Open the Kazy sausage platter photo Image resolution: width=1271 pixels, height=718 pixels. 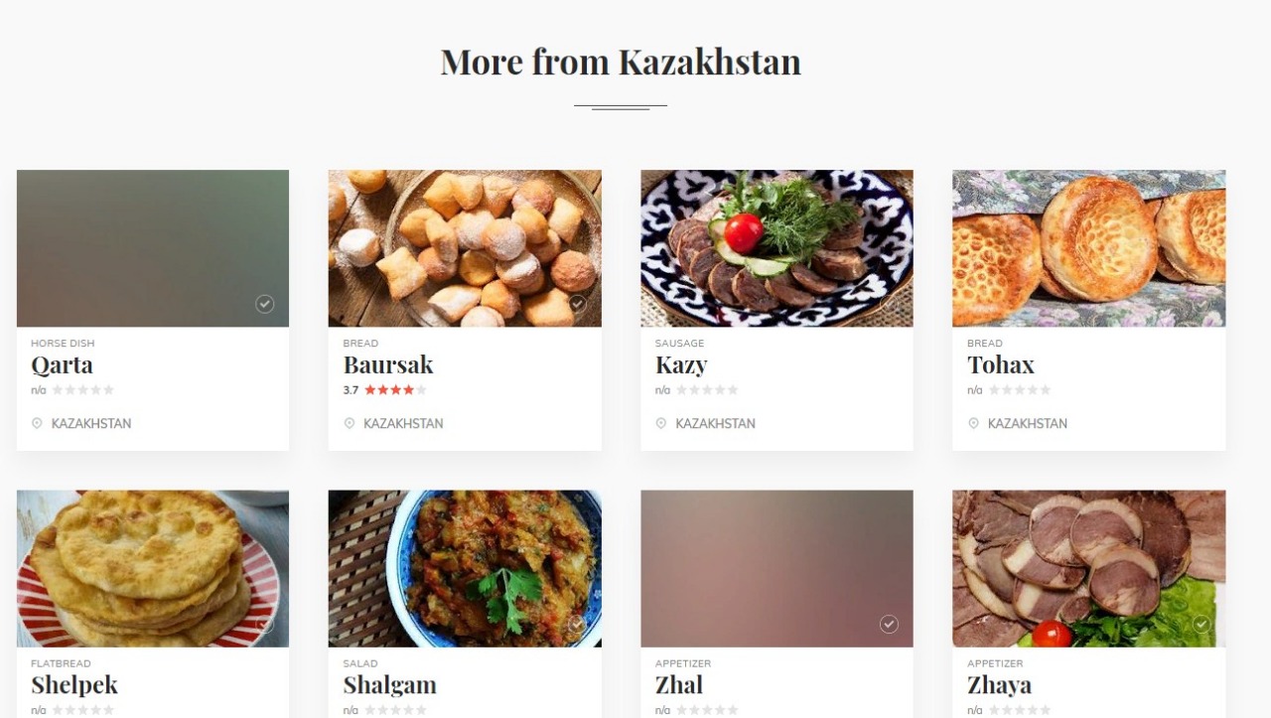[x=777, y=248]
